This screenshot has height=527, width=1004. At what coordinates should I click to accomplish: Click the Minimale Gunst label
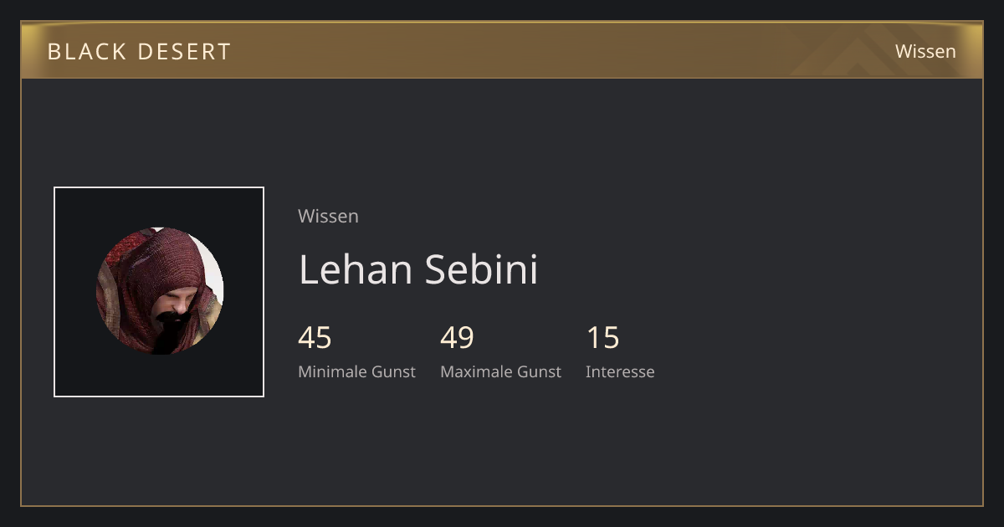356,371
